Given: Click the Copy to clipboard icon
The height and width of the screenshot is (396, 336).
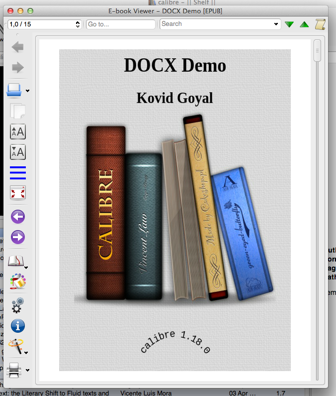Looking at the screenshot, I should [x=17, y=111].
